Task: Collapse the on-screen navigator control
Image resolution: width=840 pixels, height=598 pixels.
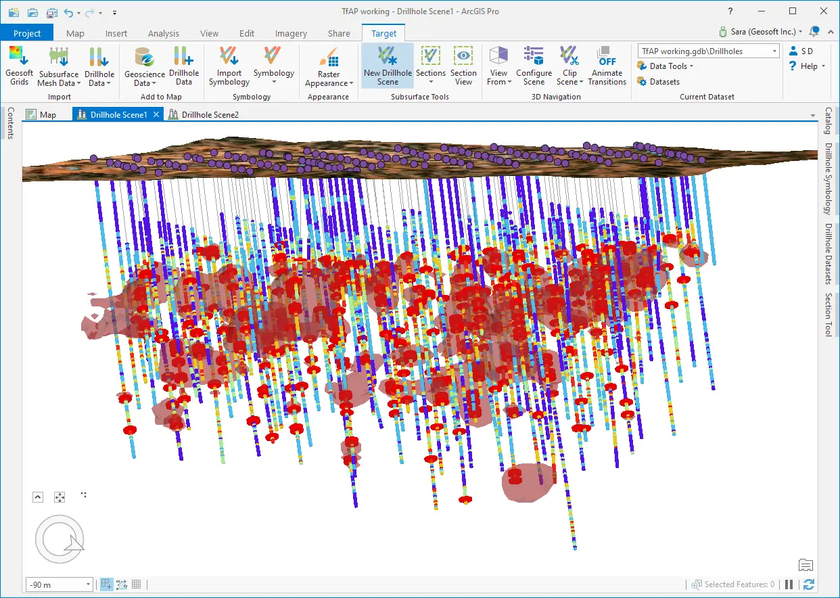Action: pos(38,497)
